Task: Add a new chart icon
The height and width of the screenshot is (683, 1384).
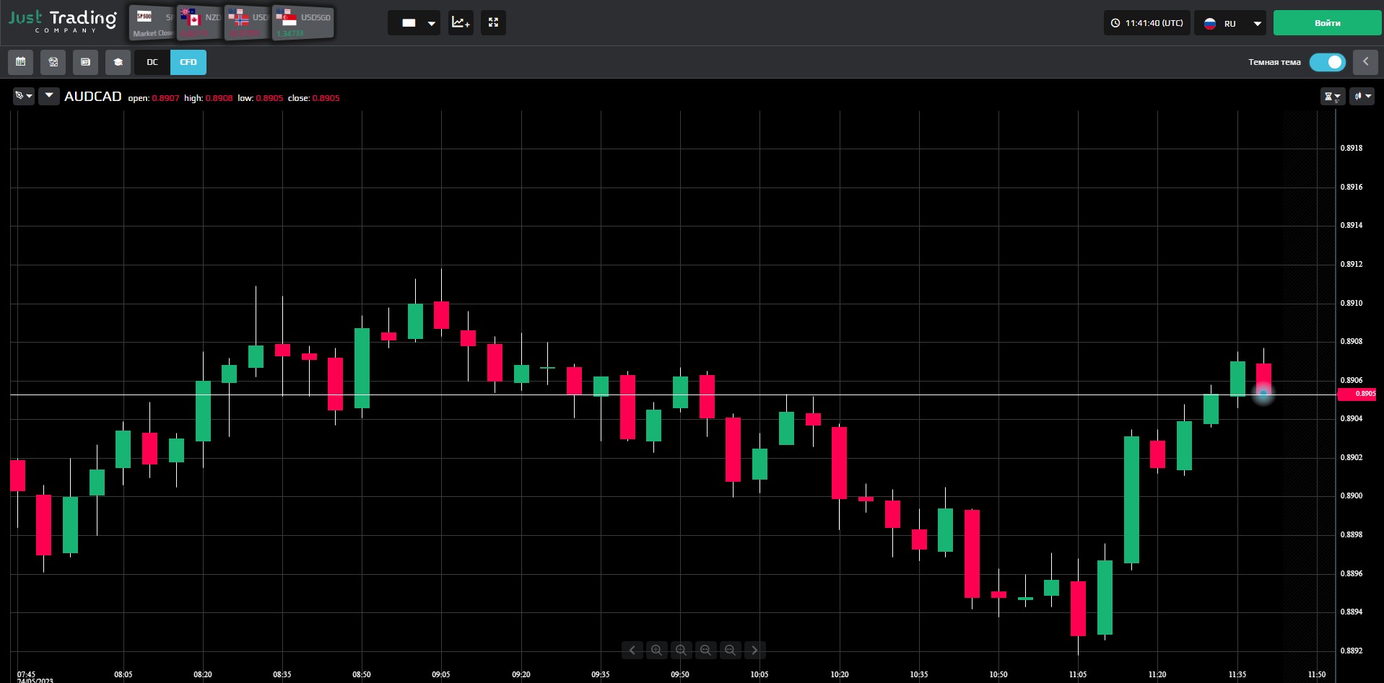Action: tap(461, 23)
